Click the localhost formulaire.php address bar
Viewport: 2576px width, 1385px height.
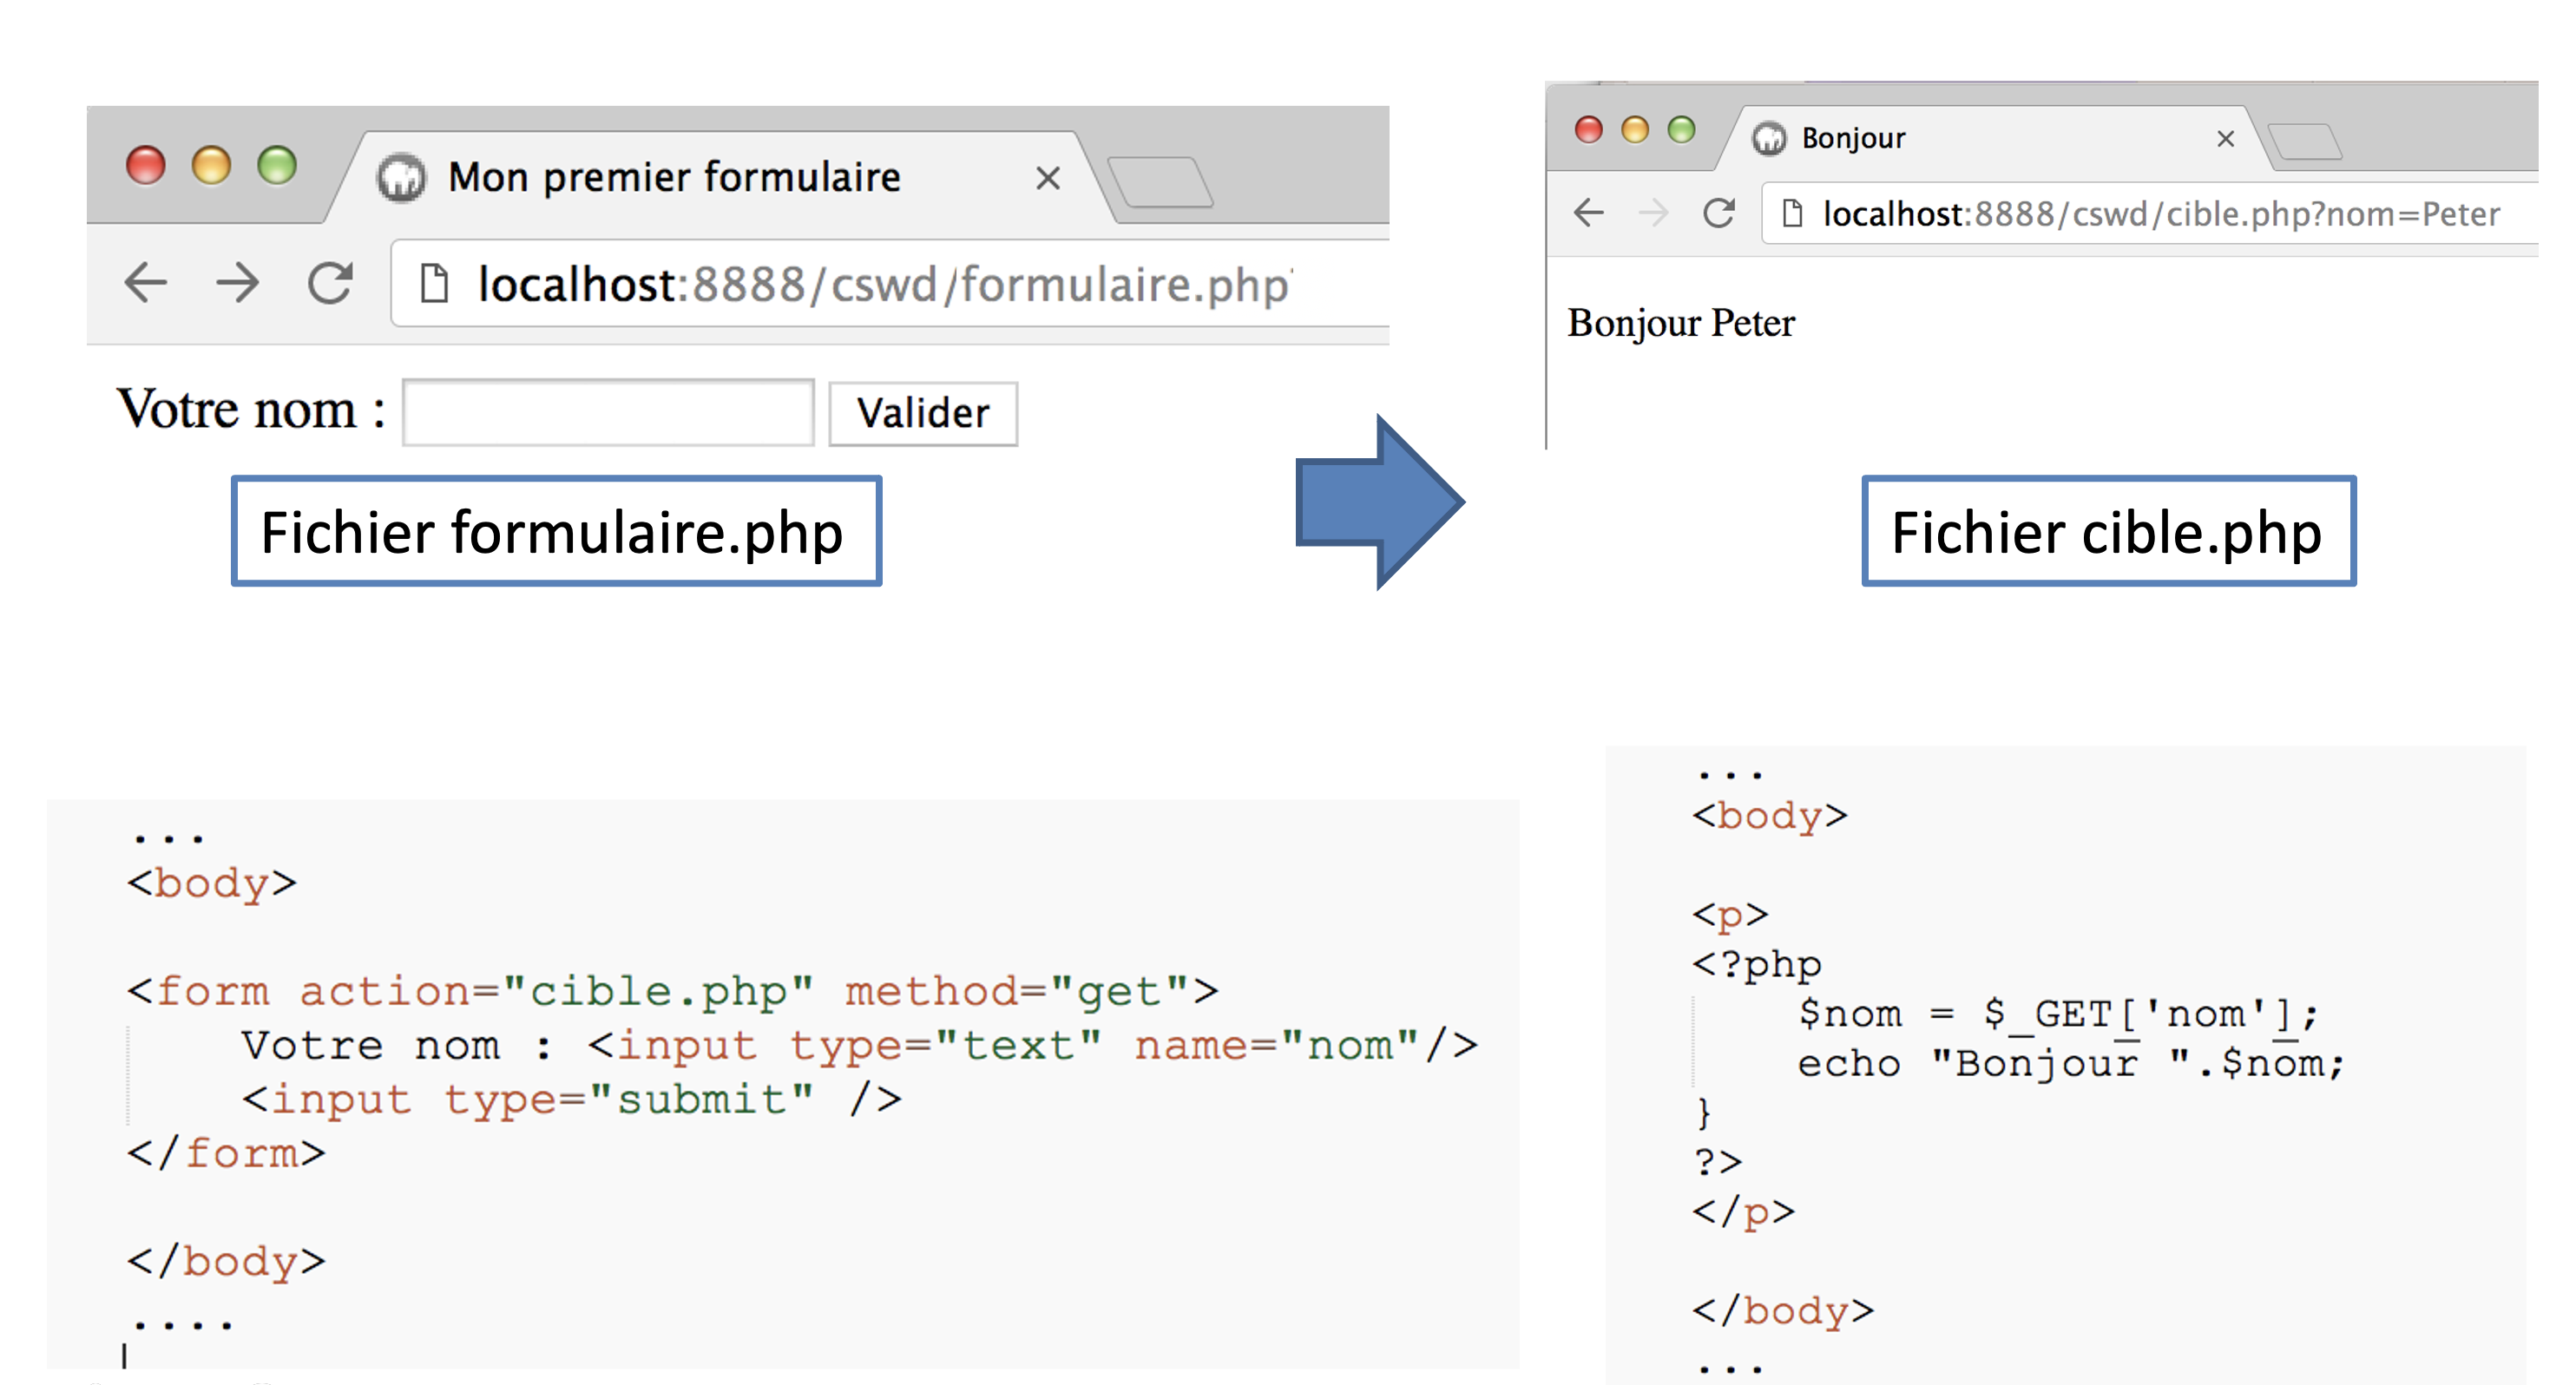880,285
